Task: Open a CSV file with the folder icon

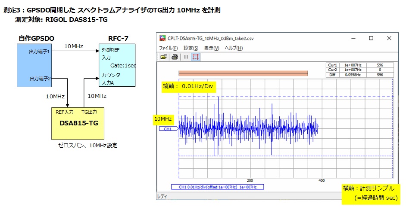Action: 163,57
